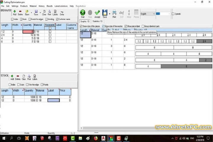Save the results with the floppy disk icon
Viewport: 213px width, 142px height.
105,12
